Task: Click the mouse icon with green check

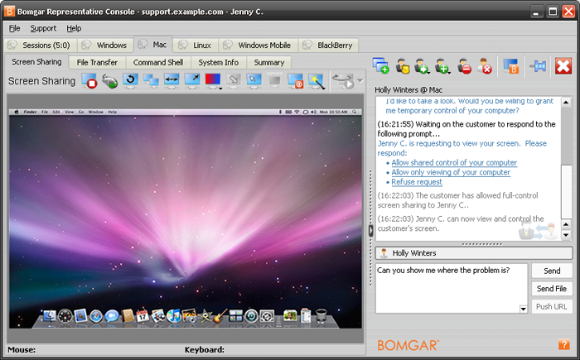Action: click(110, 81)
